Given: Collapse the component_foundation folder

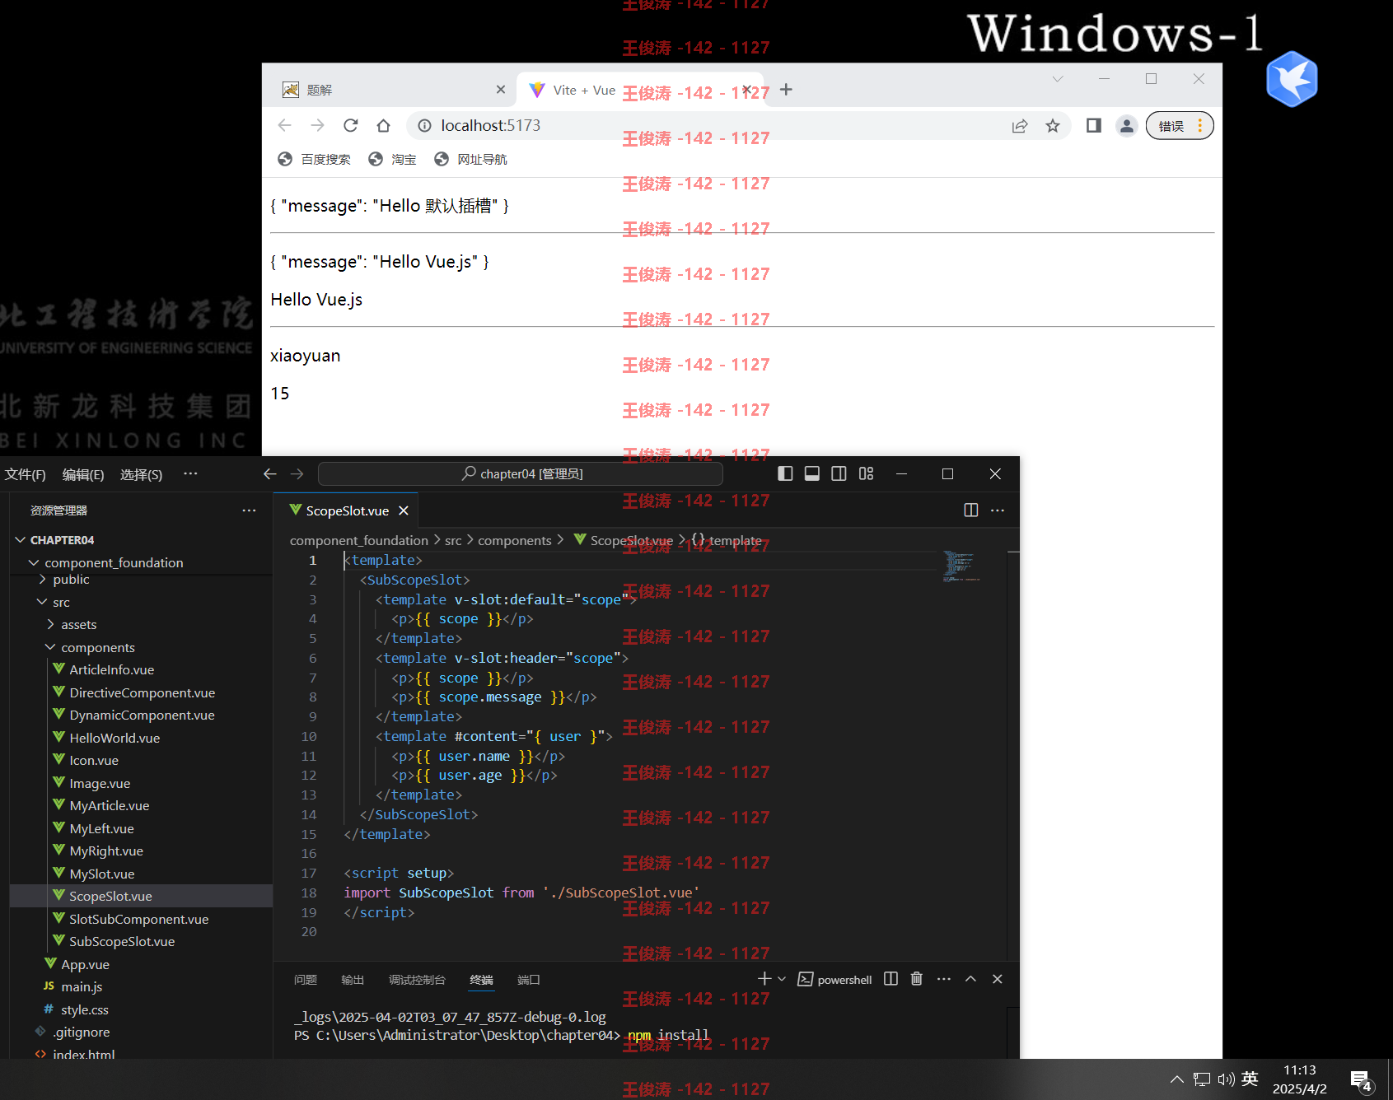Looking at the screenshot, I should coord(142,562).
